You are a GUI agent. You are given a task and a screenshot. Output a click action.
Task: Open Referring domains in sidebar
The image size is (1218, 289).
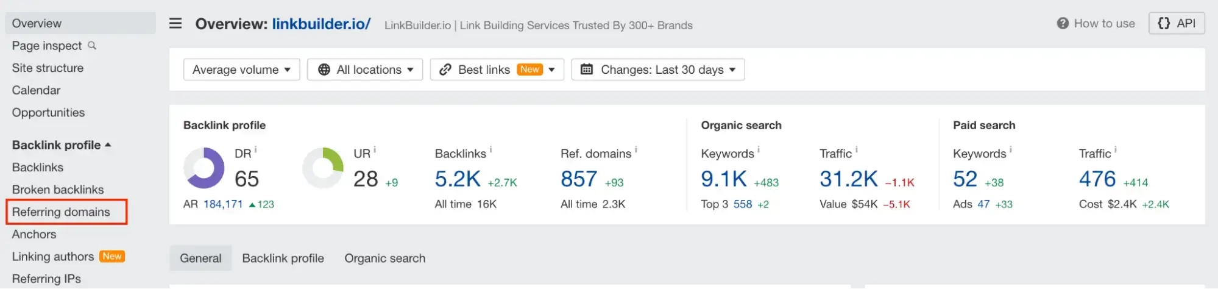click(61, 212)
